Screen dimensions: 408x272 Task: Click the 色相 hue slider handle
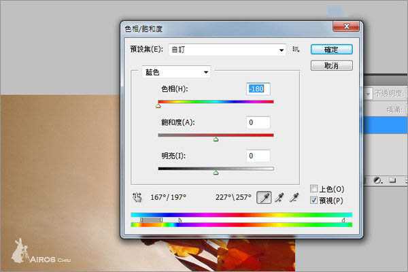158,105
